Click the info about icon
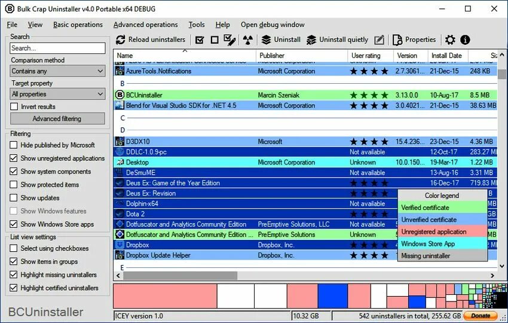This screenshot has height=323, width=508. (465, 40)
